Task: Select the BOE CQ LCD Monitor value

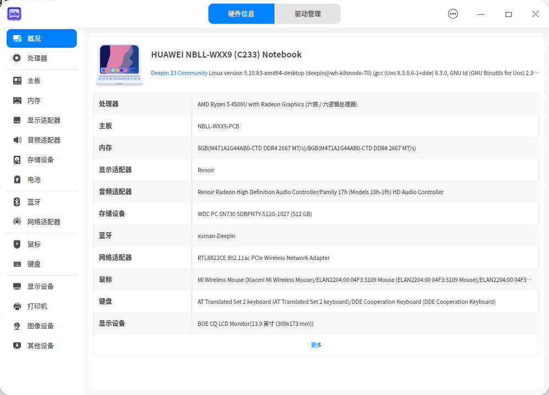Action: pyautogui.click(x=255, y=324)
